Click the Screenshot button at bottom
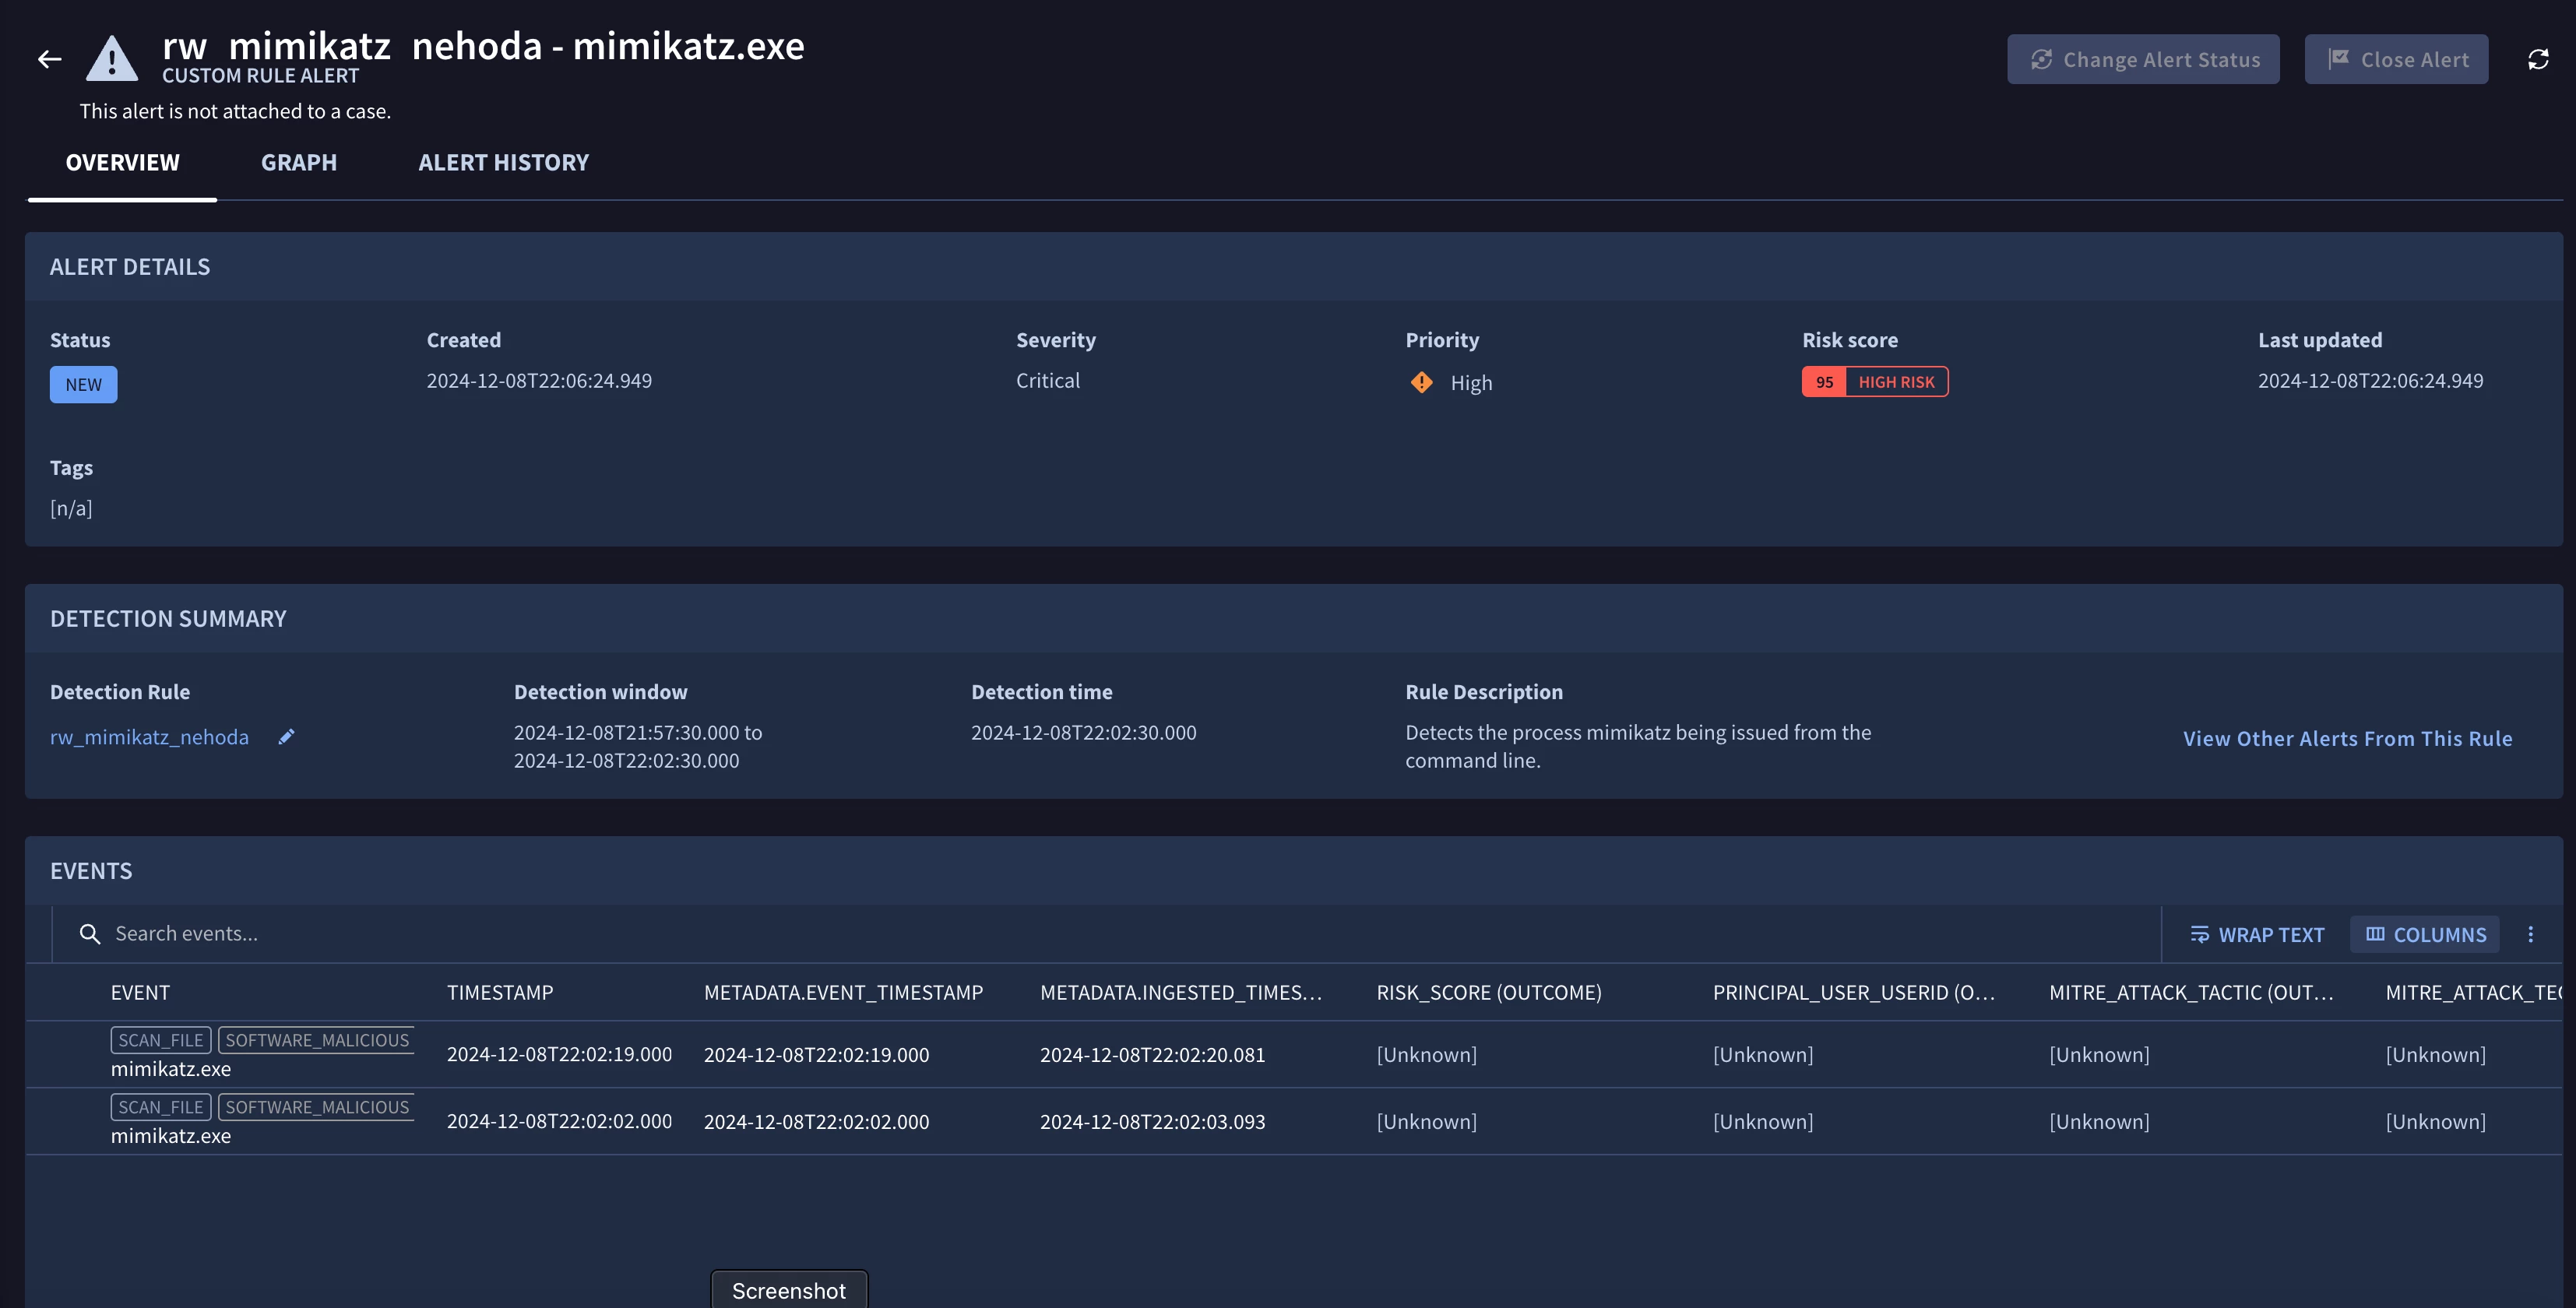 (x=789, y=1289)
